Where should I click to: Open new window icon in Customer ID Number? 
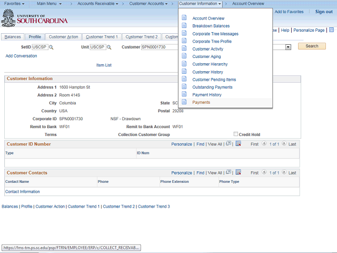click(229, 143)
